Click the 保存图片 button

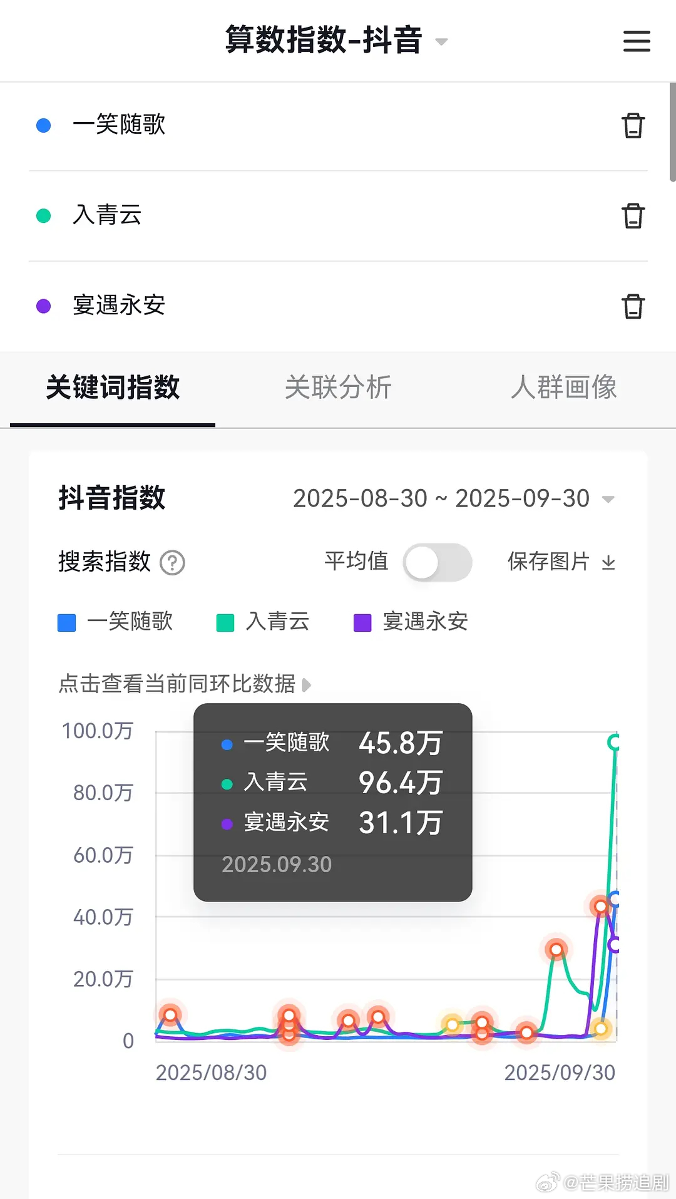pyautogui.click(x=561, y=562)
